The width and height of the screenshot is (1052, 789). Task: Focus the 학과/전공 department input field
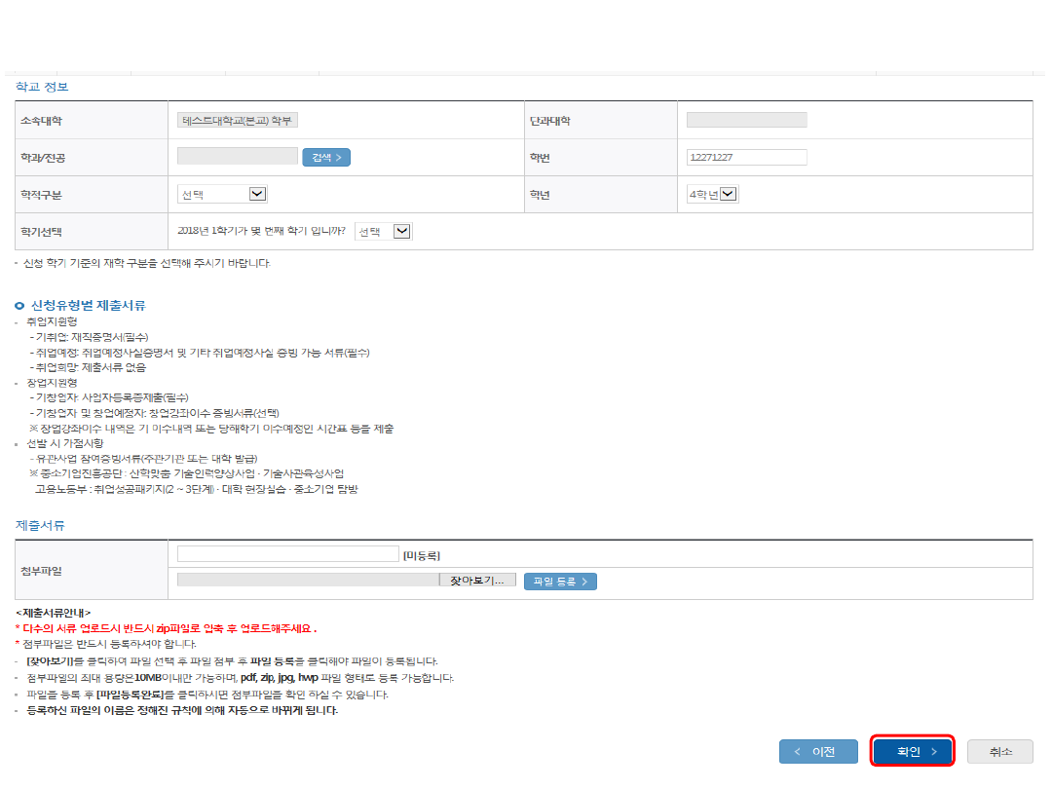pos(238,157)
